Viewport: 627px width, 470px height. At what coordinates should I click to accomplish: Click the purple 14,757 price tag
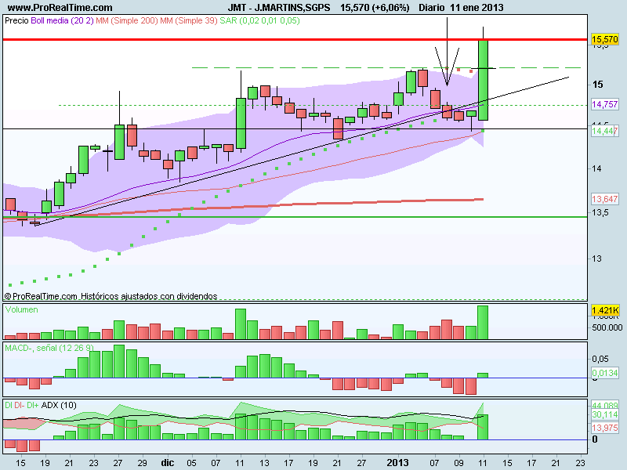pos(604,104)
